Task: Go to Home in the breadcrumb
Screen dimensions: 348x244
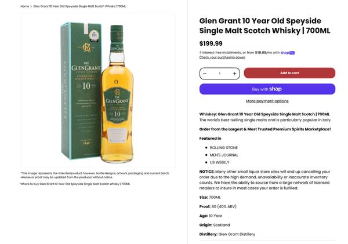Action: click(x=24, y=6)
